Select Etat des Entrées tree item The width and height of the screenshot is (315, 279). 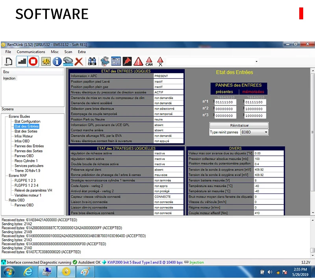(x=26, y=126)
